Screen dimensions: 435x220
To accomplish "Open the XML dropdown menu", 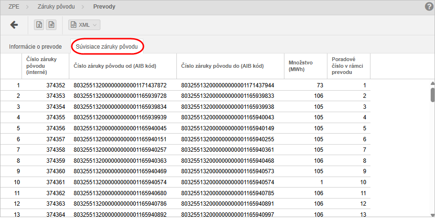I will pos(84,25).
